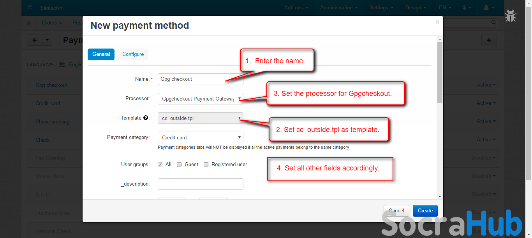The image size is (532, 238).
Task: Click the _description input field
Action: pos(201,184)
